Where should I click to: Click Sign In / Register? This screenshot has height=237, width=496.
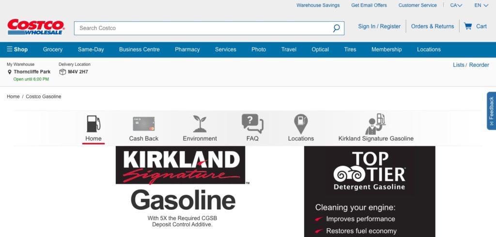[x=379, y=26]
